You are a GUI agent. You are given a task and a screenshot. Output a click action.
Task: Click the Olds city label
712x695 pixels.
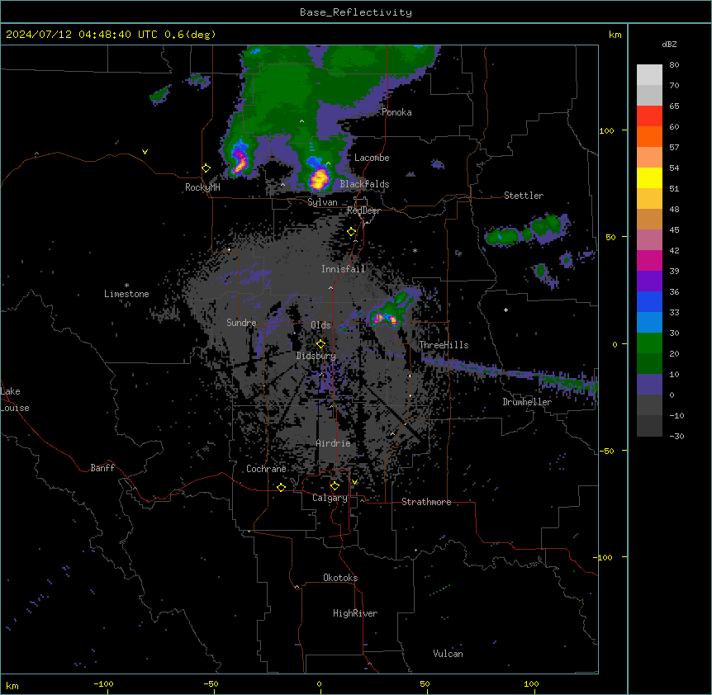coord(320,325)
